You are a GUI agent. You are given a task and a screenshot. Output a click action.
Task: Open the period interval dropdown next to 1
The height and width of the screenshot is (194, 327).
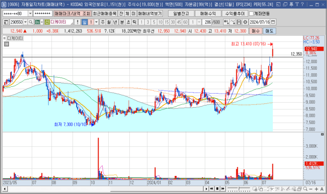tap(96, 22)
